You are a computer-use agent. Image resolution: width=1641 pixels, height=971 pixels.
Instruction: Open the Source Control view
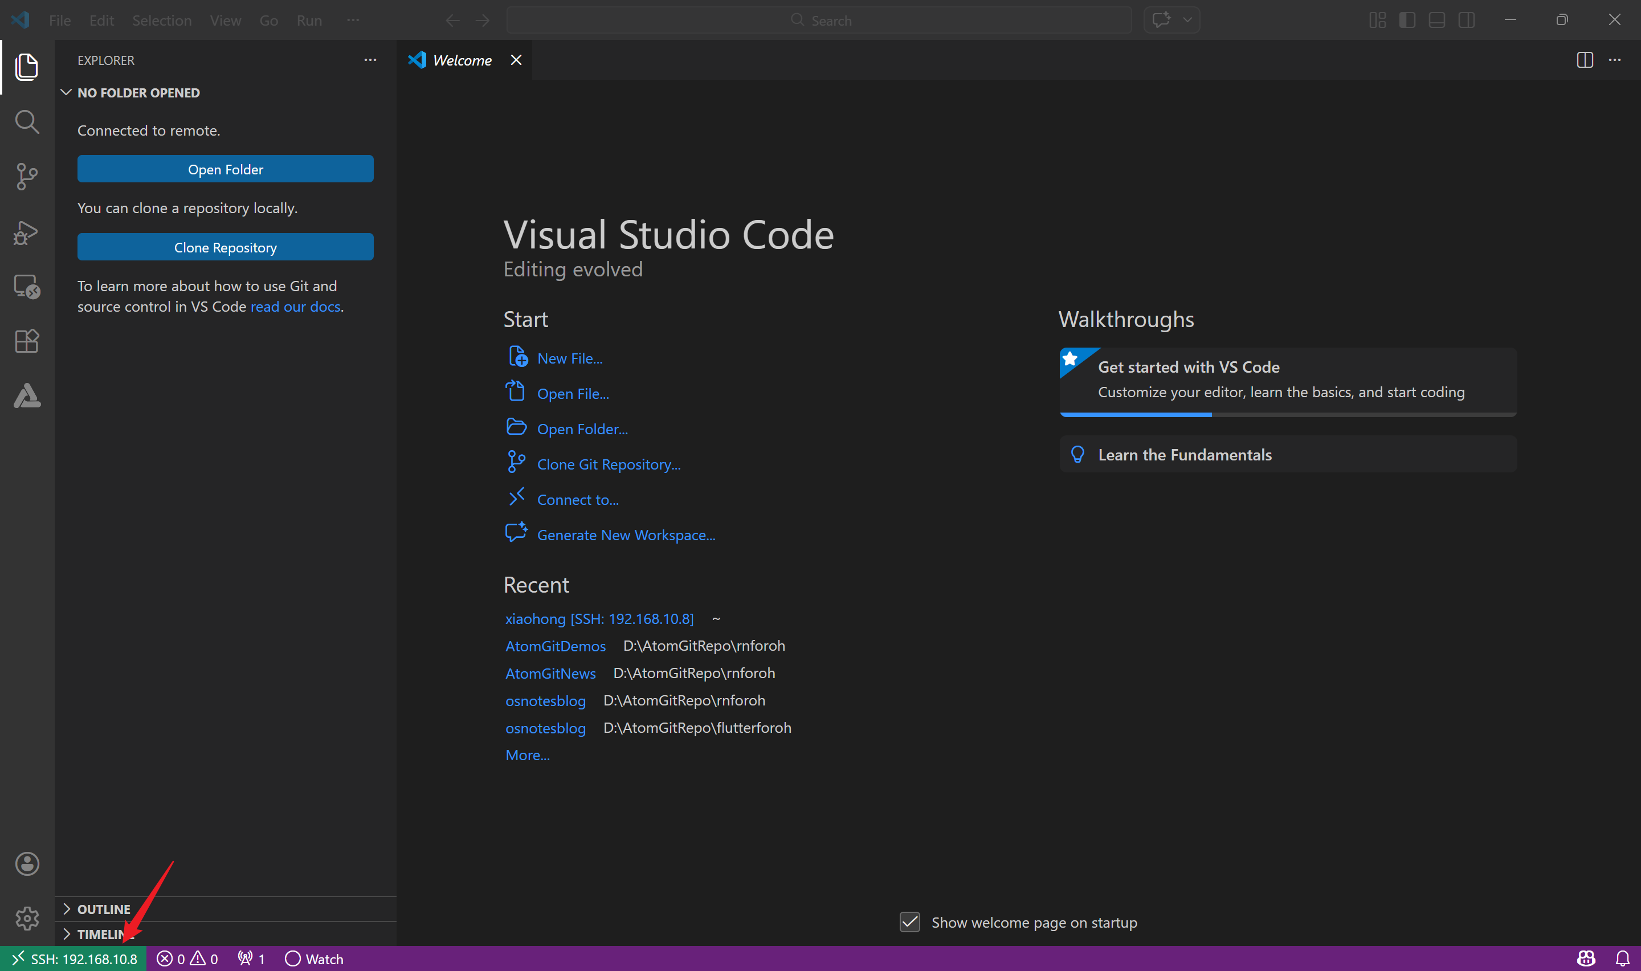click(27, 177)
